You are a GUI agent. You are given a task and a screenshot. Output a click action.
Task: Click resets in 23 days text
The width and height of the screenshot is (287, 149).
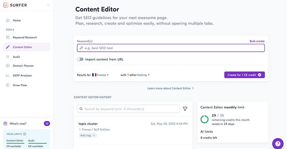(x=223, y=124)
